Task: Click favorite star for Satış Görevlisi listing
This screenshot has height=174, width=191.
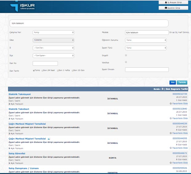Action: point(171,163)
